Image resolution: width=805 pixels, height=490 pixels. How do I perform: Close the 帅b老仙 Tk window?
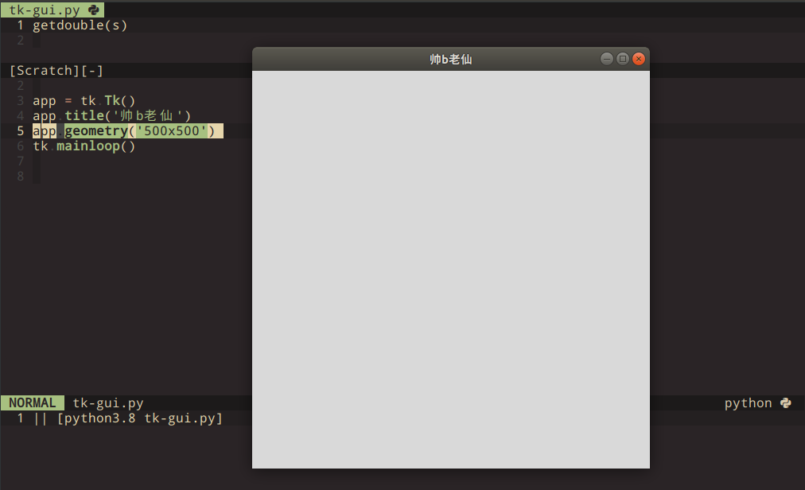point(639,59)
